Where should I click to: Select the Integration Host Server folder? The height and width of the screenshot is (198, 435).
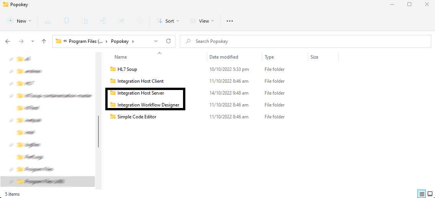pos(141,93)
